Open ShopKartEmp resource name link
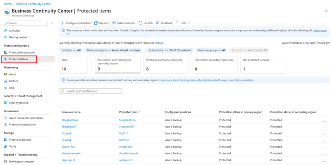Viewport: 332px width, 165px height. click(x=70, y=120)
